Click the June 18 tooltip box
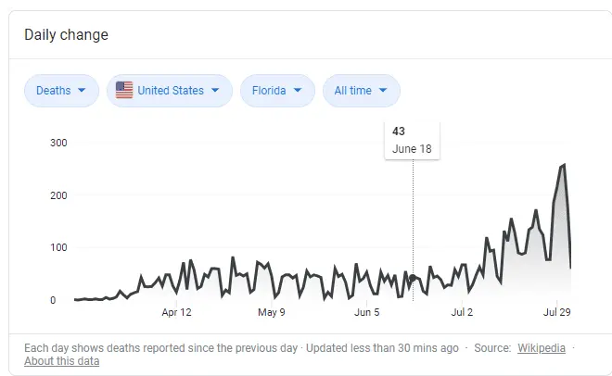 click(413, 140)
